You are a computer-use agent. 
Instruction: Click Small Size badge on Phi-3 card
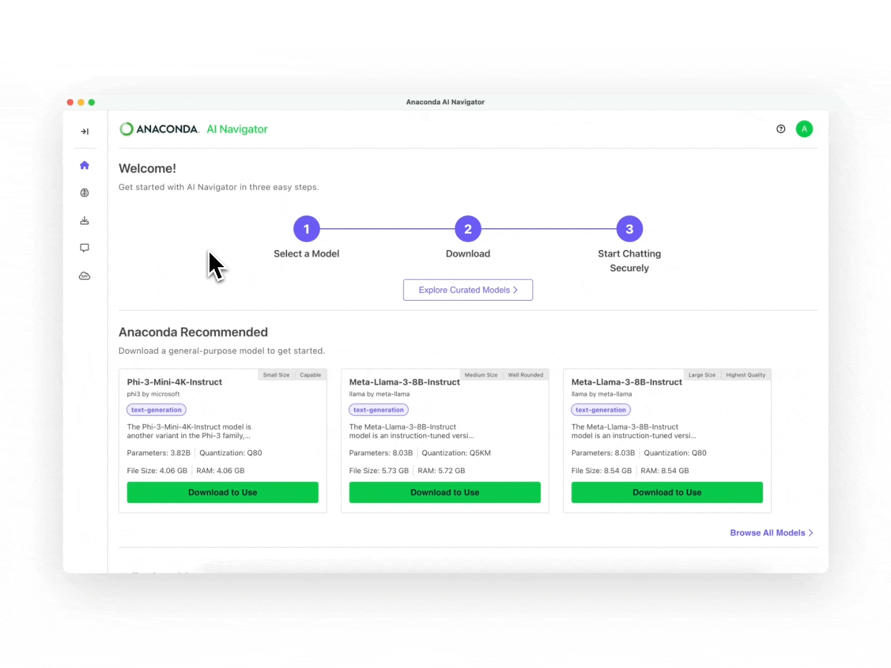276,375
